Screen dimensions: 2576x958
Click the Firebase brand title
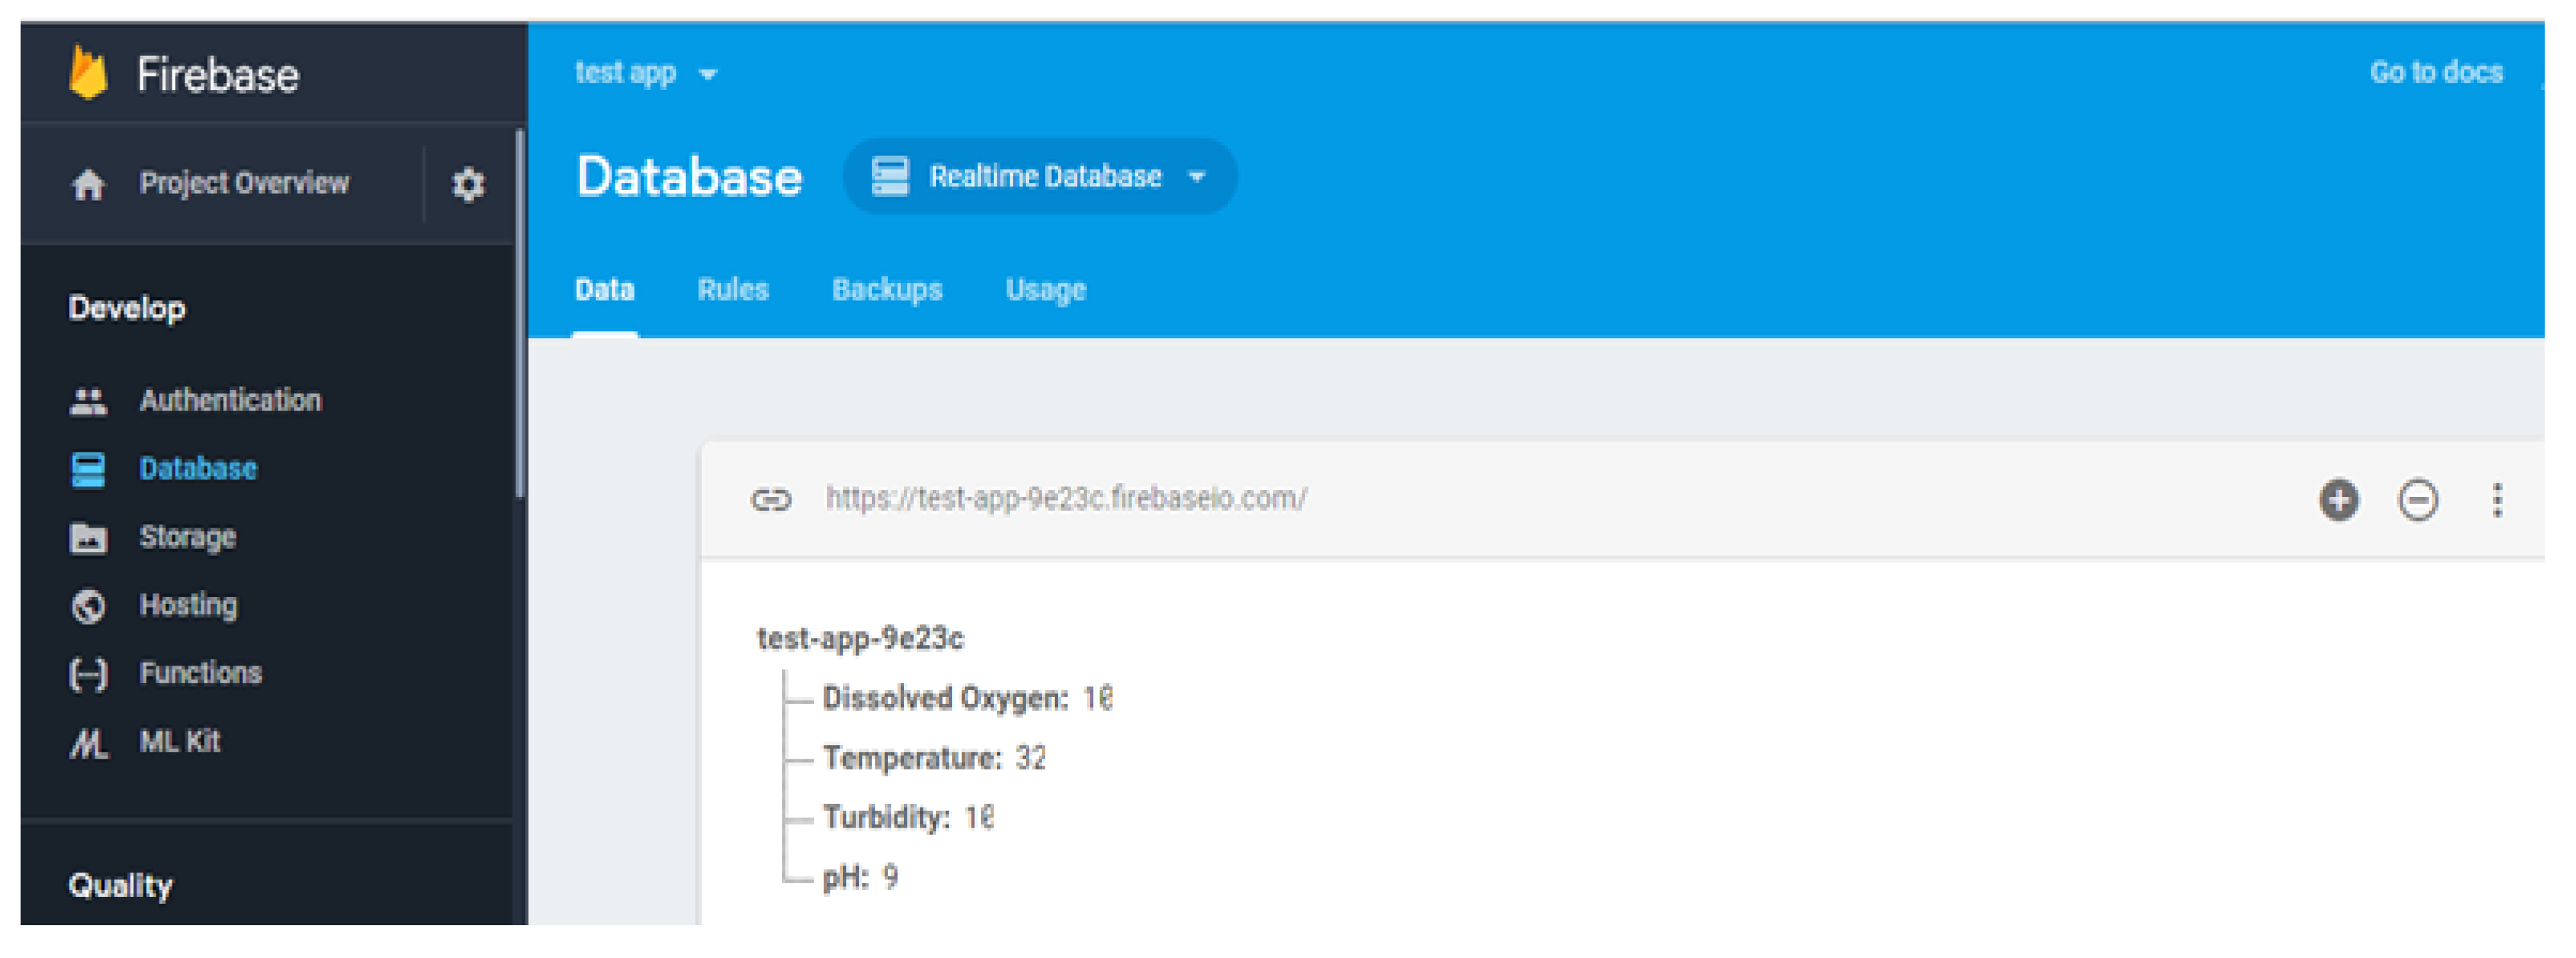point(218,75)
